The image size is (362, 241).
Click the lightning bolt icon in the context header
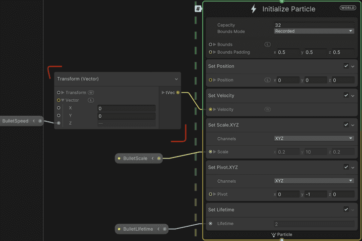click(x=253, y=9)
